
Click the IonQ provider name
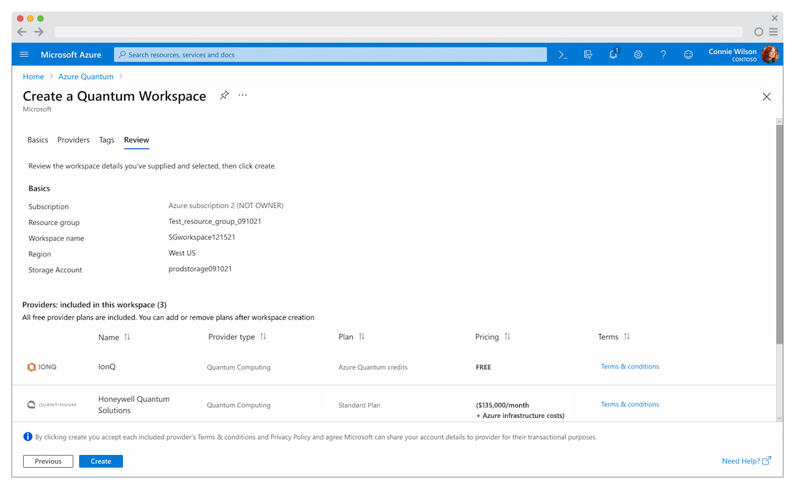pos(107,367)
